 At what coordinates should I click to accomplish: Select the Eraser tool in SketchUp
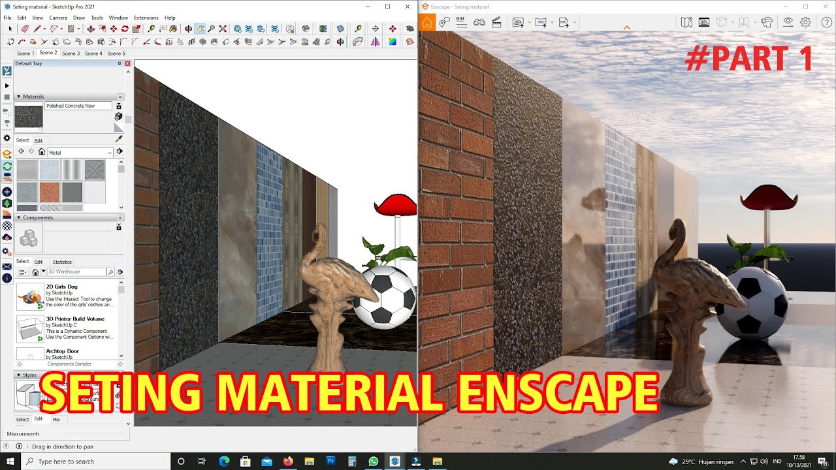[x=25, y=29]
